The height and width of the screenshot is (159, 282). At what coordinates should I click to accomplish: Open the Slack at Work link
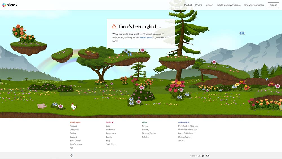click(x=184, y=137)
